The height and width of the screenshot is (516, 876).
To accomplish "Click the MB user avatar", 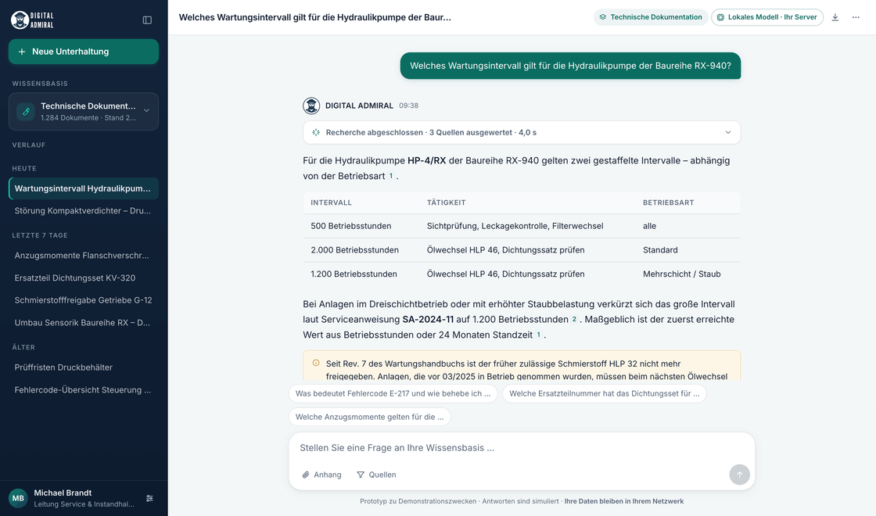I will coord(18,498).
